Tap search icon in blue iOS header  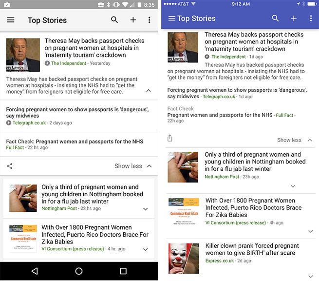pos(275,18)
